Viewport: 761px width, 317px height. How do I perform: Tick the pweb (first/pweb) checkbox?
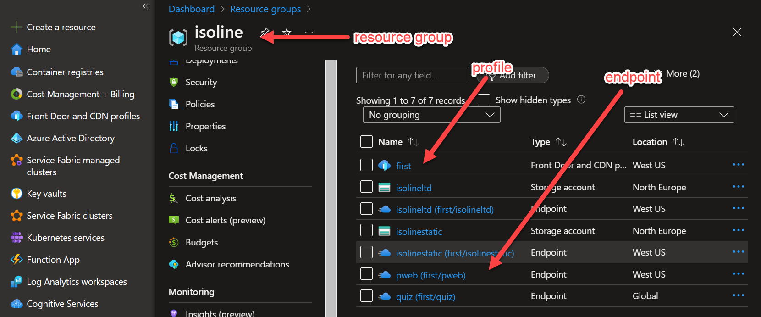(366, 274)
